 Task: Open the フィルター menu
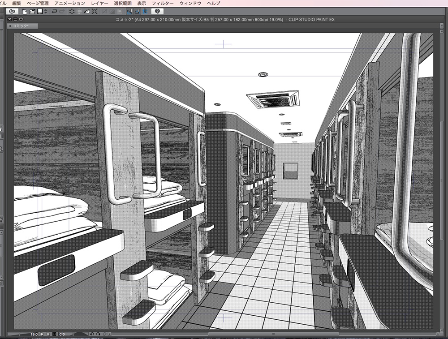[x=163, y=4]
